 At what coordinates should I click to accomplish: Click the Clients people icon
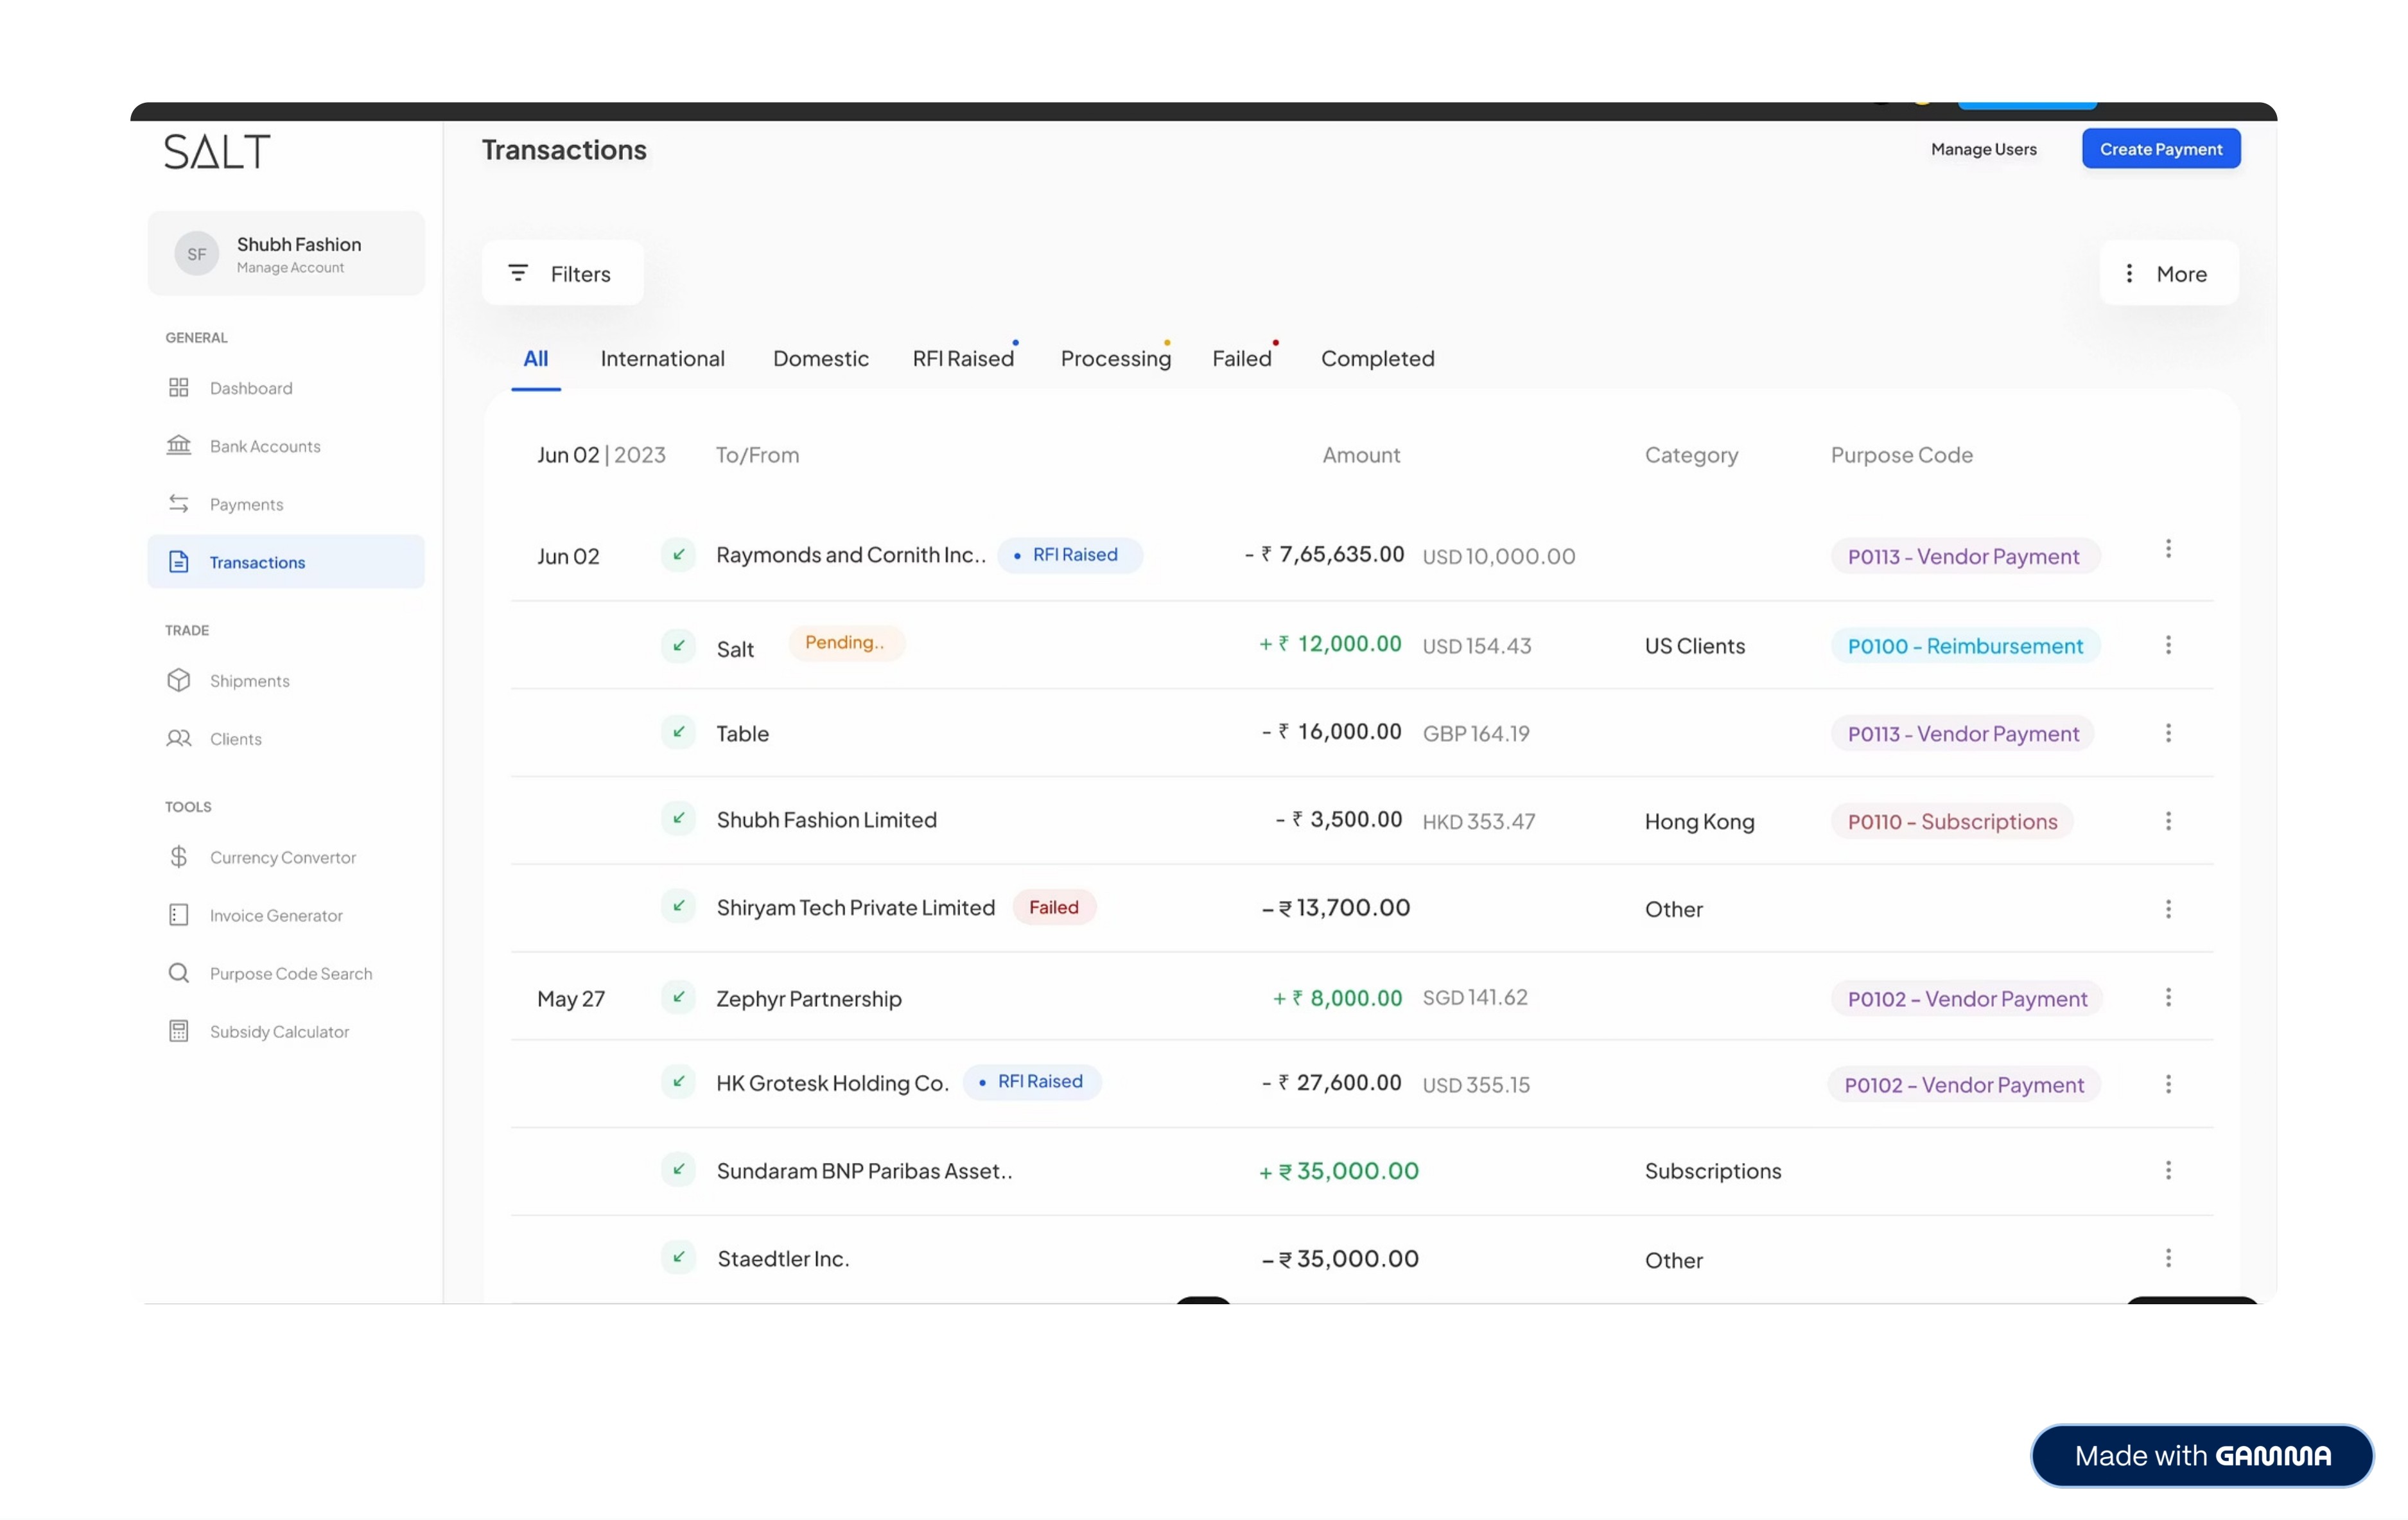click(x=178, y=738)
